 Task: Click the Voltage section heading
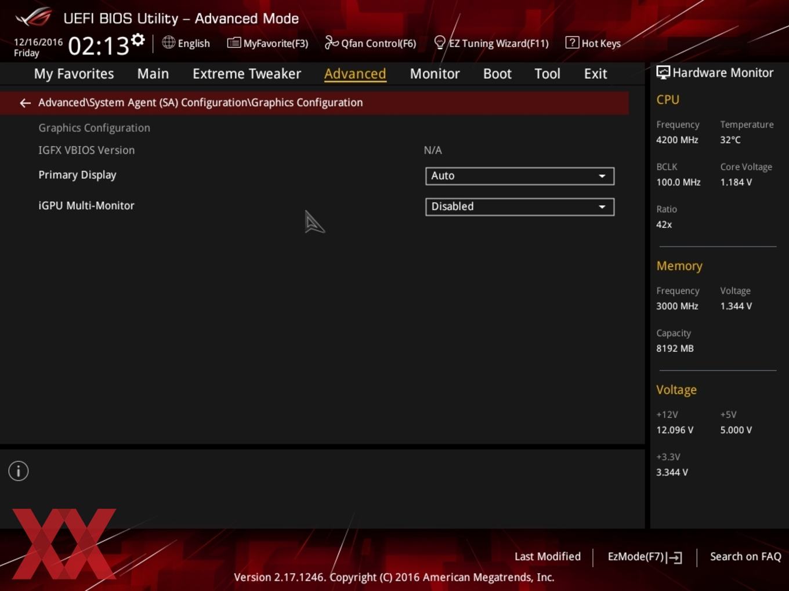pos(676,390)
